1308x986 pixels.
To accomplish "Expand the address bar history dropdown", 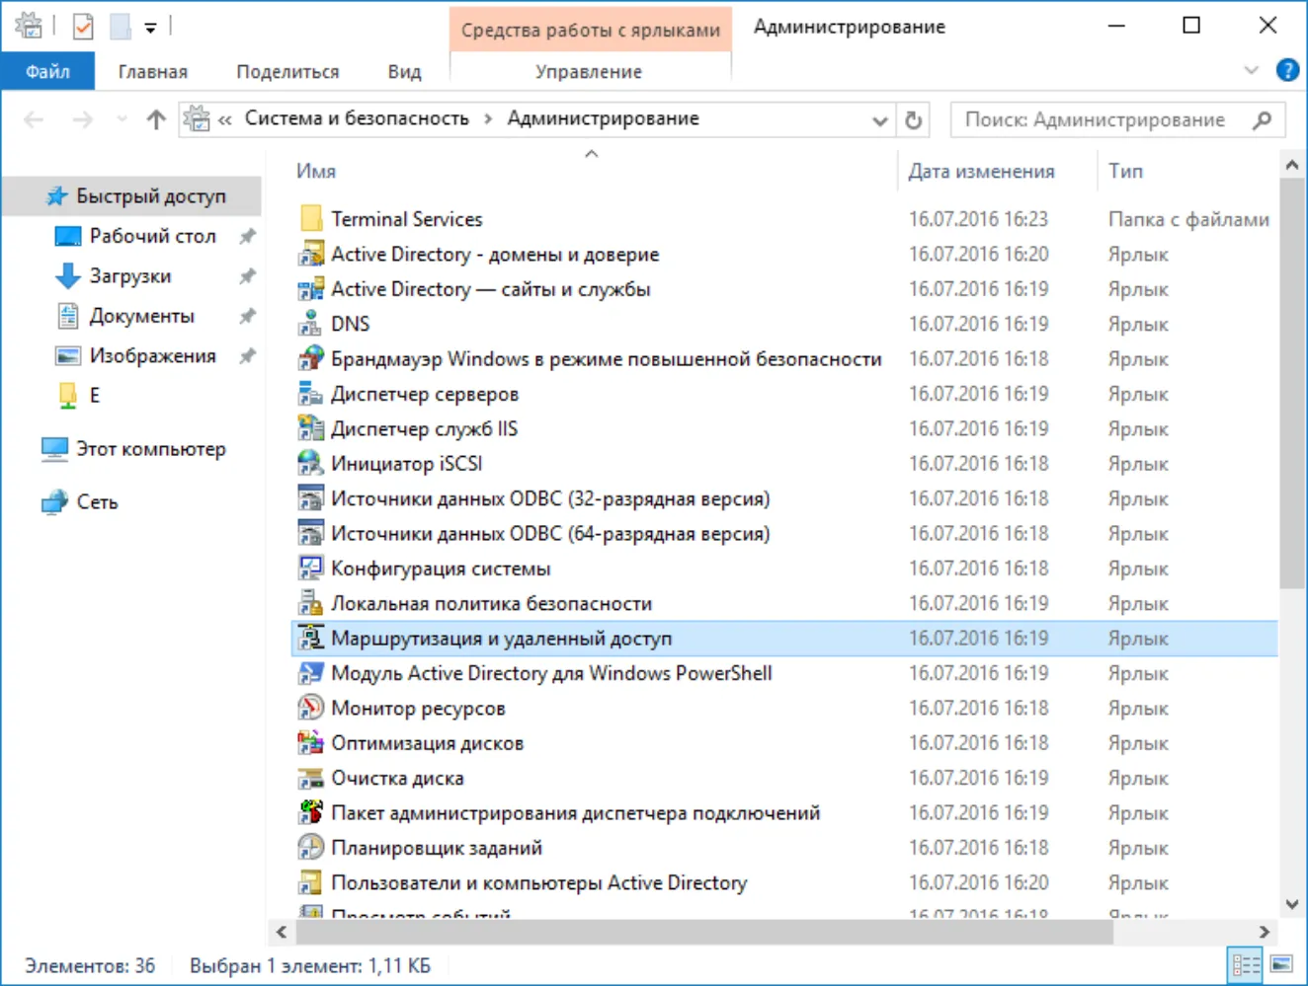I will [x=879, y=120].
